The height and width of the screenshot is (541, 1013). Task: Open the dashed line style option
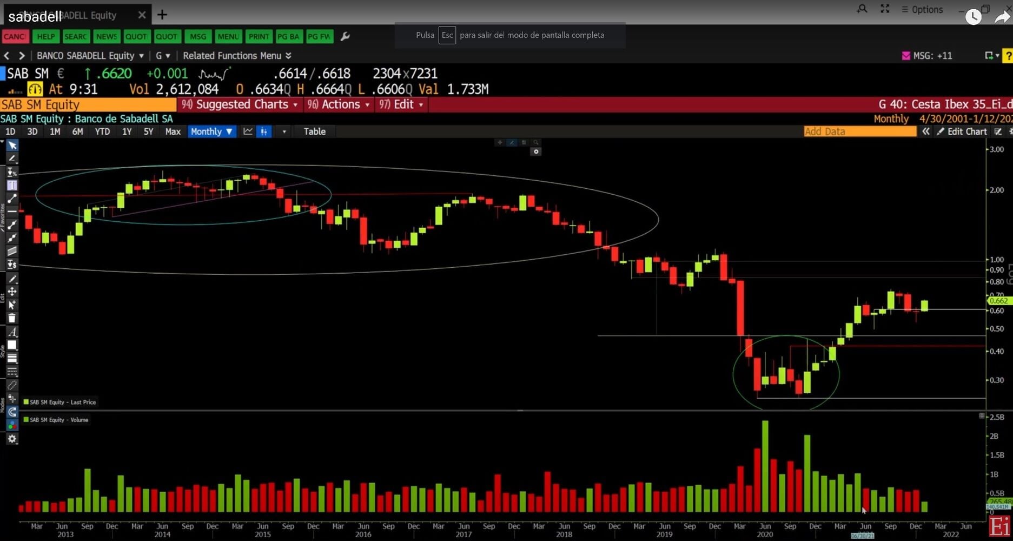click(x=12, y=372)
